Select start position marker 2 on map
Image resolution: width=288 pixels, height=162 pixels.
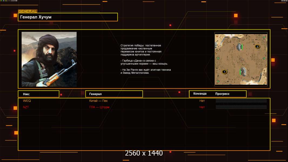coord(257,47)
